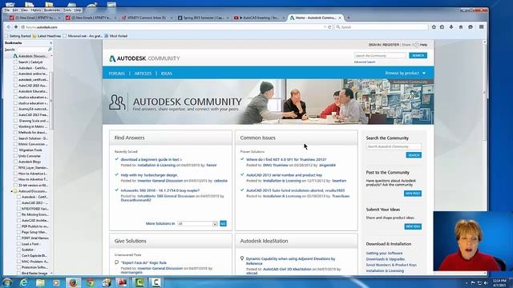This screenshot has height=288, width=513.
Task: Open the Firefox hamburger menu
Action: (481, 27)
